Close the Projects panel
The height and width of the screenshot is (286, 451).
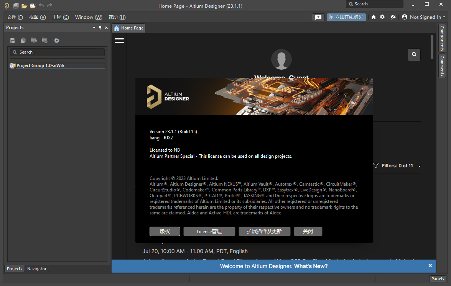pos(107,28)
